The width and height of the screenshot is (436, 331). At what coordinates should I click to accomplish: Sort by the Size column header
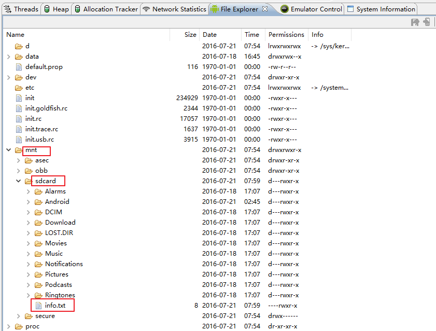point(185,35)
